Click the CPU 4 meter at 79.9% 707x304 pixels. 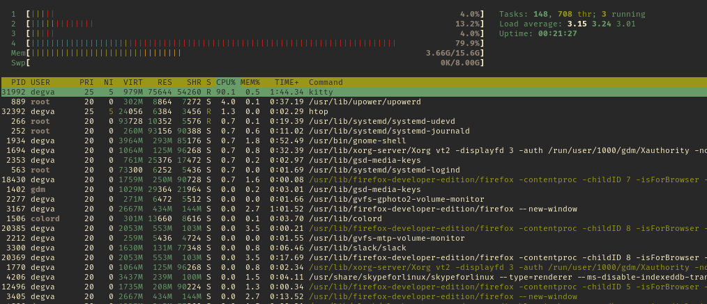click(248, 43)
